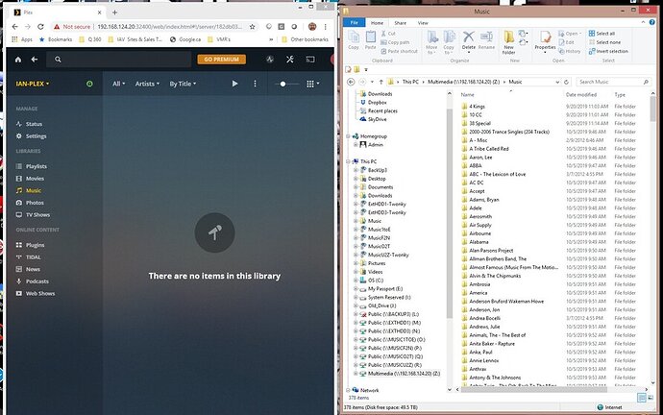
Task: Open the Plex settings wrench icon
Action: point(289,60)
